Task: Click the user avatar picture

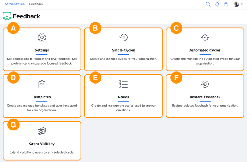Action: click(236, 4)
